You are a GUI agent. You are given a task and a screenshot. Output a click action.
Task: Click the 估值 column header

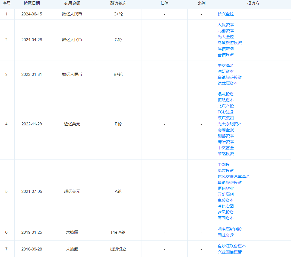click(x=165, y=3)
